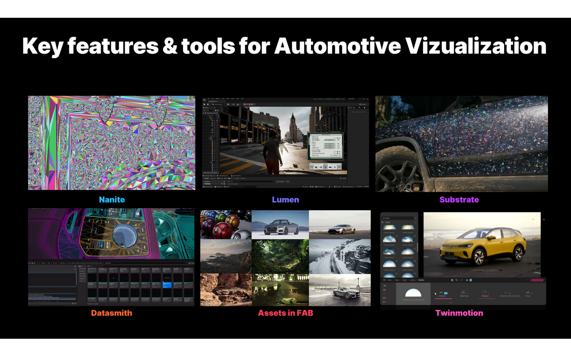Open the Twinmotion hamburger menu icon
Screen dimensions: 571x357
point(384,280)
